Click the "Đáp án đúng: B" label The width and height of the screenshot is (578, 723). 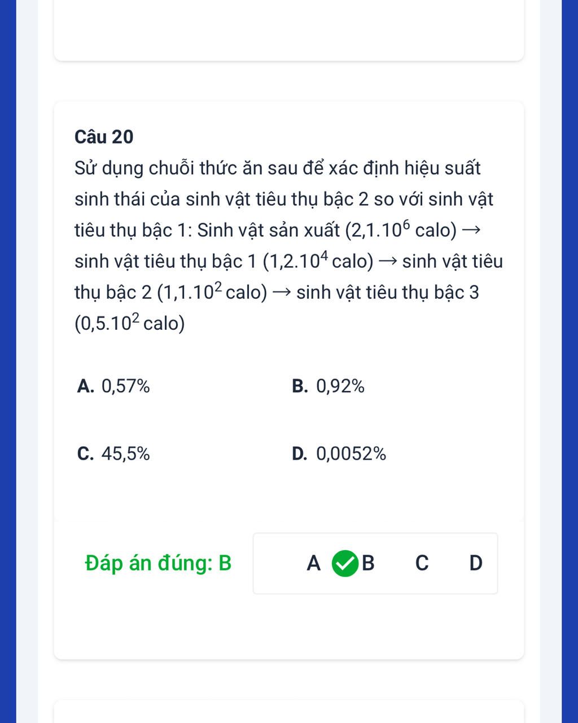click(x=158, y=563)
